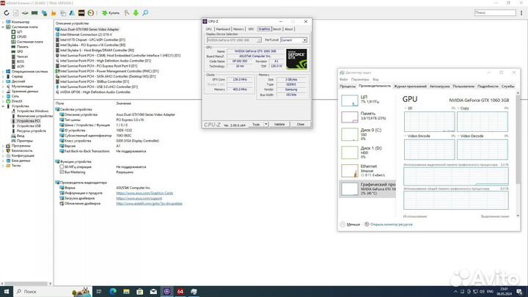The image size is (528, 297).
Task: Toggle the 66-МГц операция checkbox
Action: pyautogui.click(x=62, y=166)
